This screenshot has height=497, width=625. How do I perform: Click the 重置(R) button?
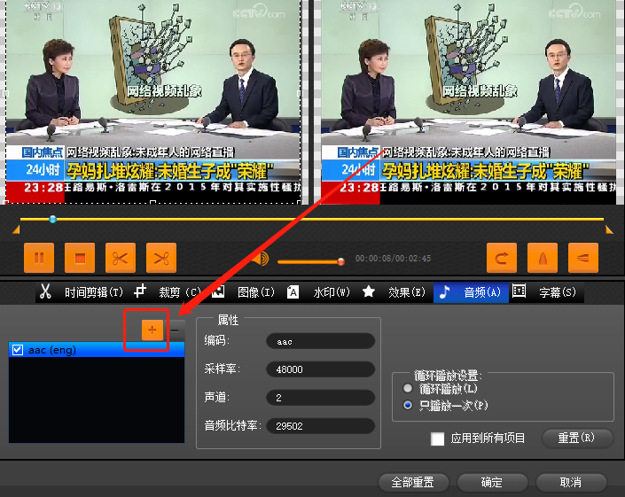(576, 438)
